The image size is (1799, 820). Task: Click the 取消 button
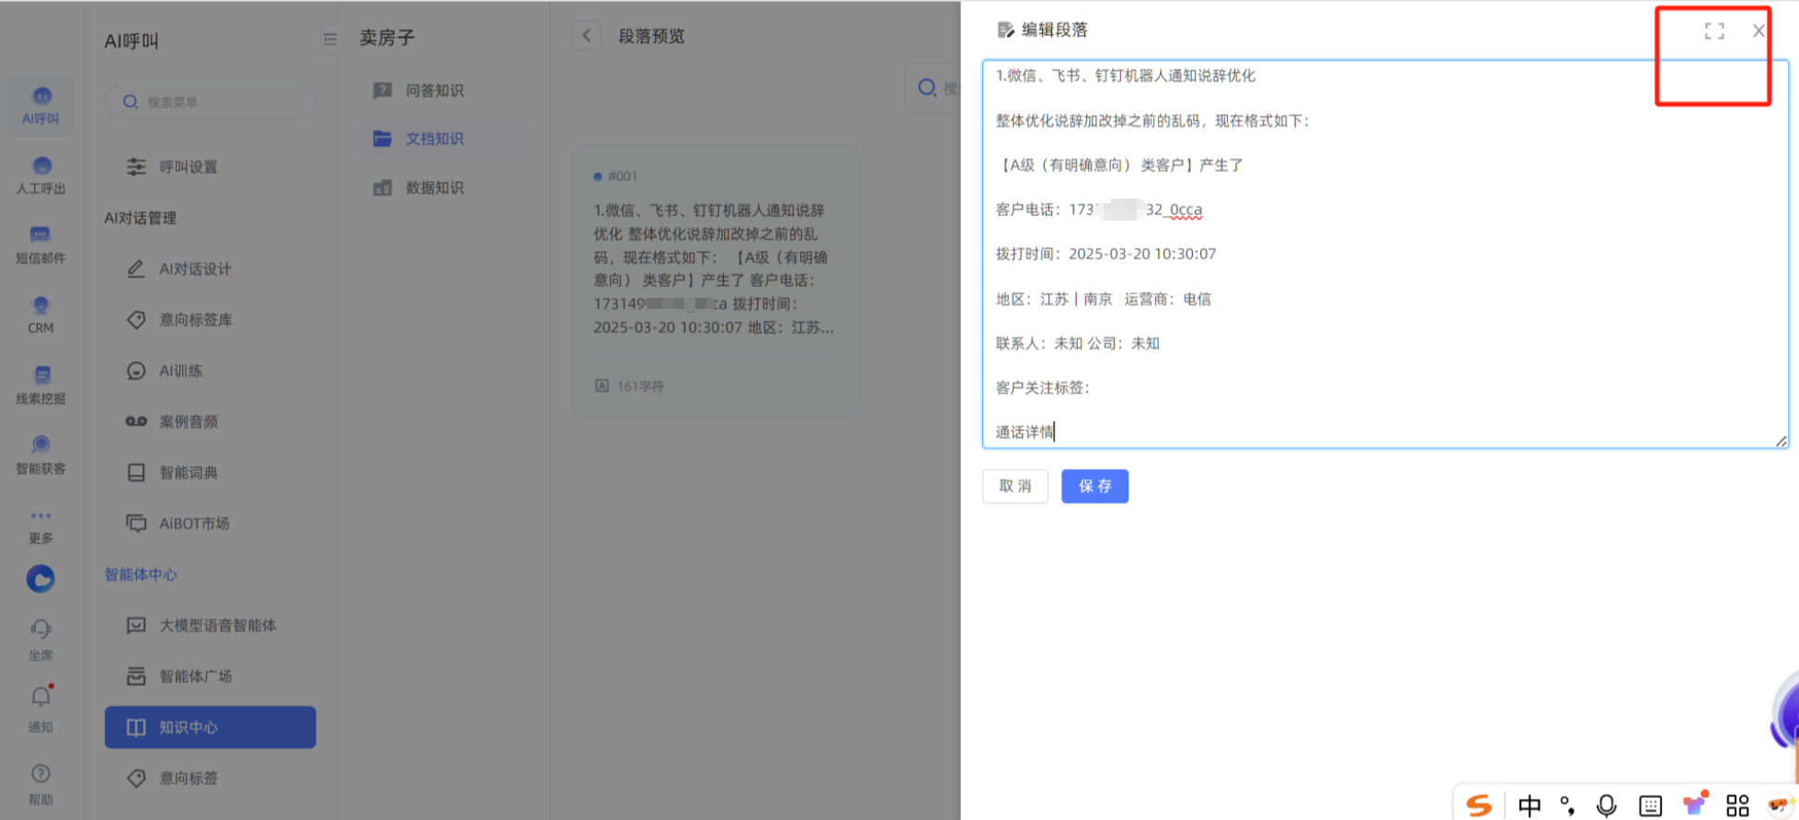1014,486
